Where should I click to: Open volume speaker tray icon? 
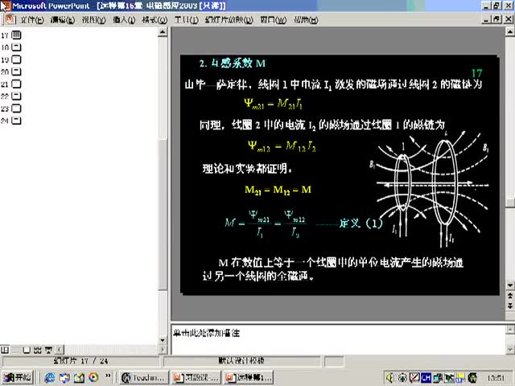[x=390, y=378]
